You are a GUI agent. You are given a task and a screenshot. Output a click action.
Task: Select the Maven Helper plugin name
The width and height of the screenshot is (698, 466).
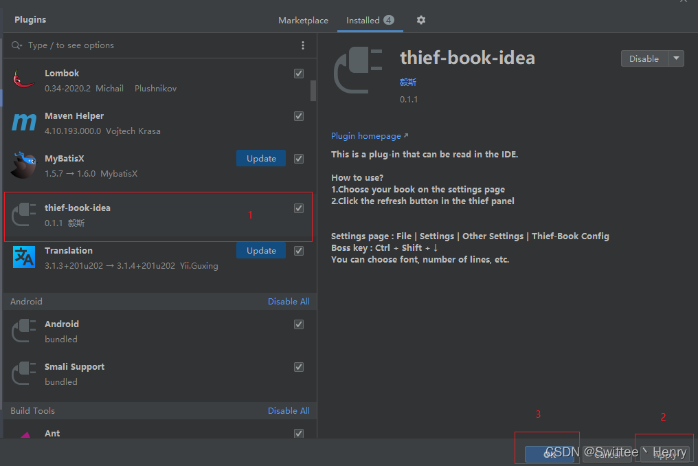pos(74,116)
